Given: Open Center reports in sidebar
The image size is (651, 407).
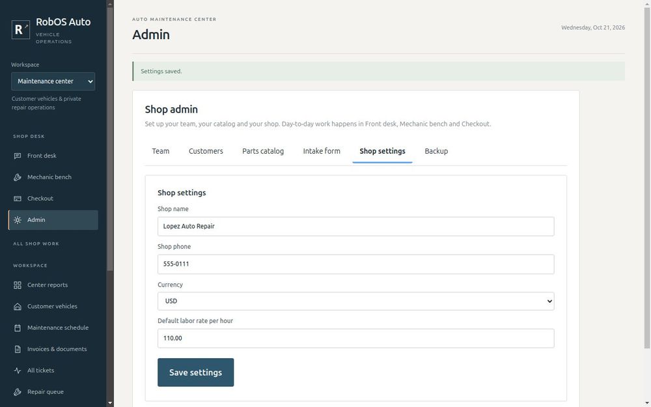Looking at the screenshot, I should pyautogui.click(x=53, y=285).
